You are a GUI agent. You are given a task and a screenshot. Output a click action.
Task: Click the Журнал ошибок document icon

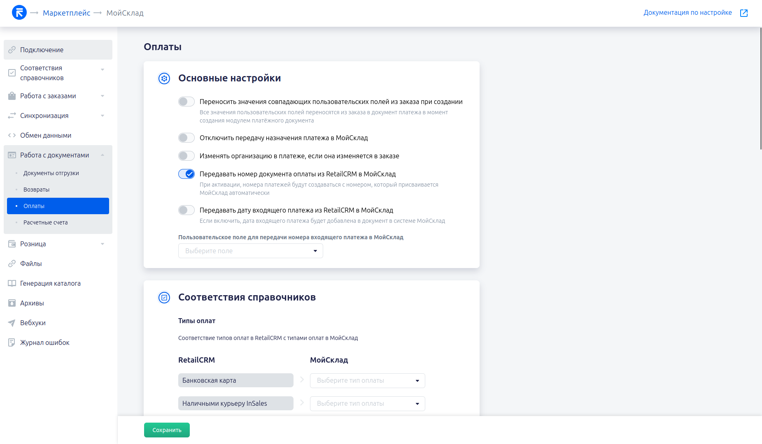(12, 342)
